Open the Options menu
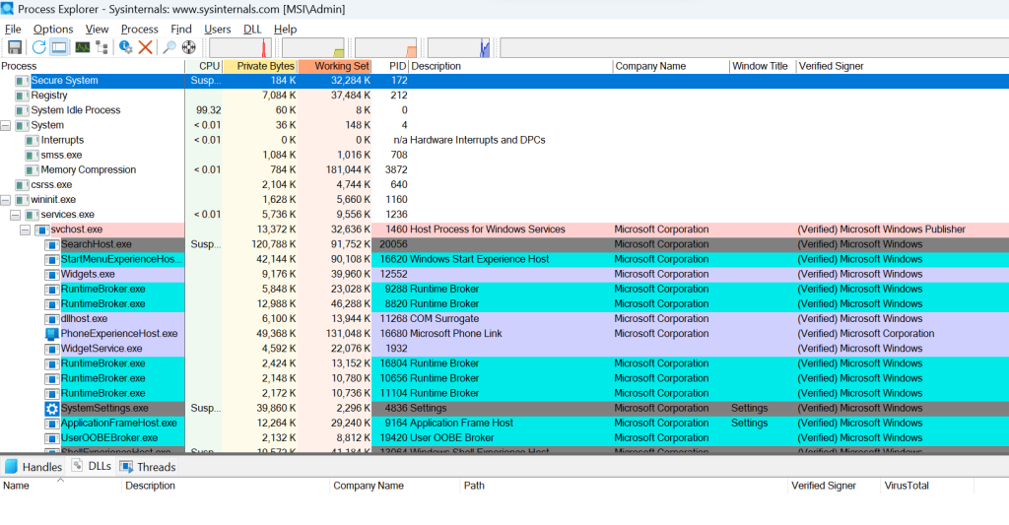The height and width of the screenshot is (525, 1009). (53, 29)
